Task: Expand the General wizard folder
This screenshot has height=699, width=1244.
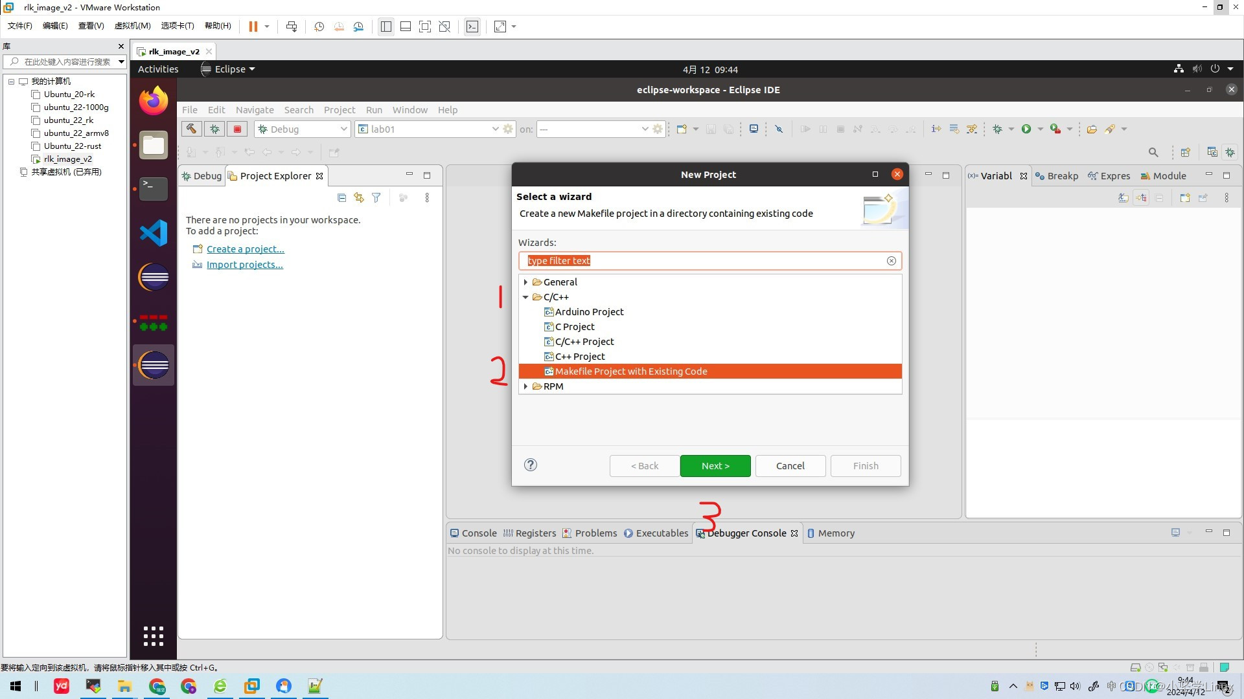Action: click(525, 282)
